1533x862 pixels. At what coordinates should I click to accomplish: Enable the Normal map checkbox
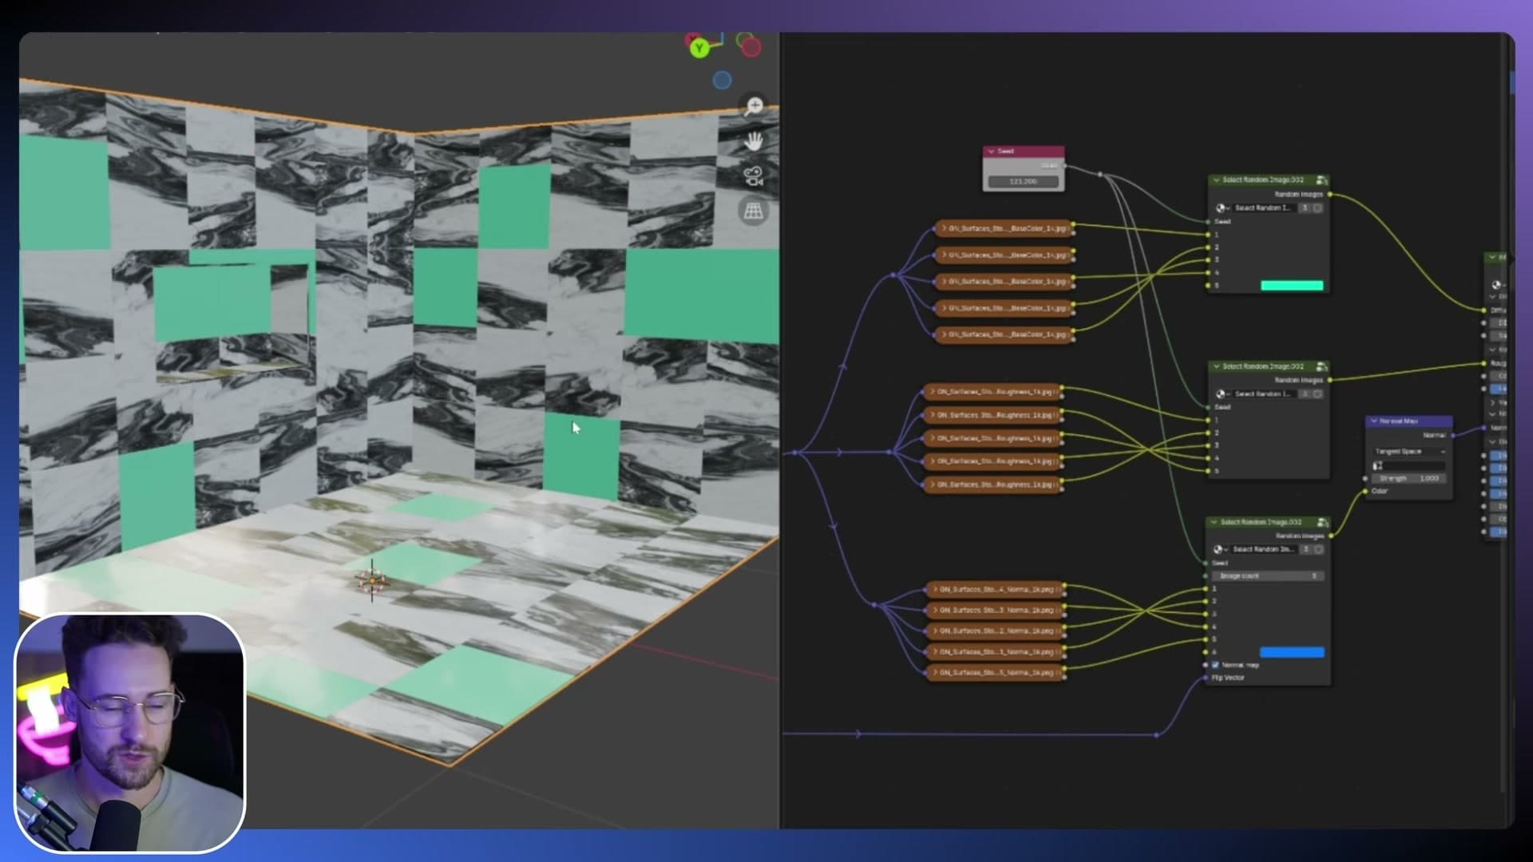click(x=1216, y=665)
